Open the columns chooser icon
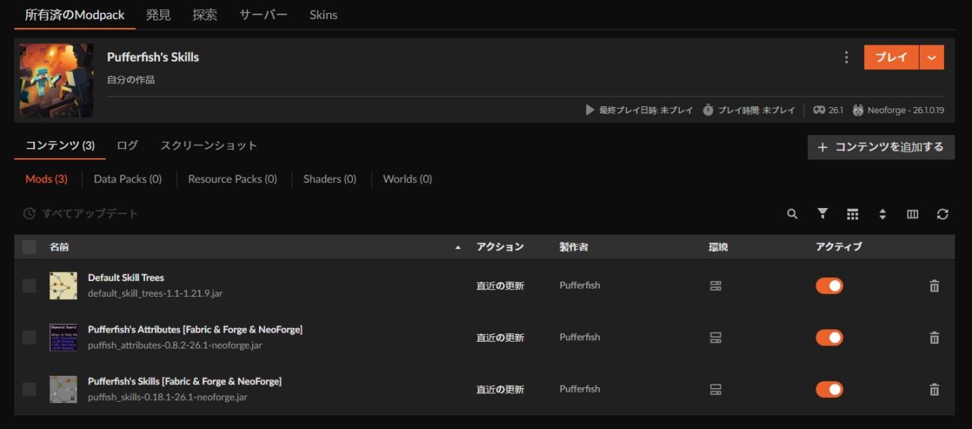972x429 pixels. 913,214
